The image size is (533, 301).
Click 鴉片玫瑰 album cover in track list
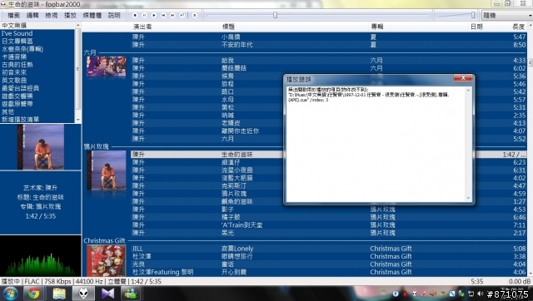pos(107,170)
